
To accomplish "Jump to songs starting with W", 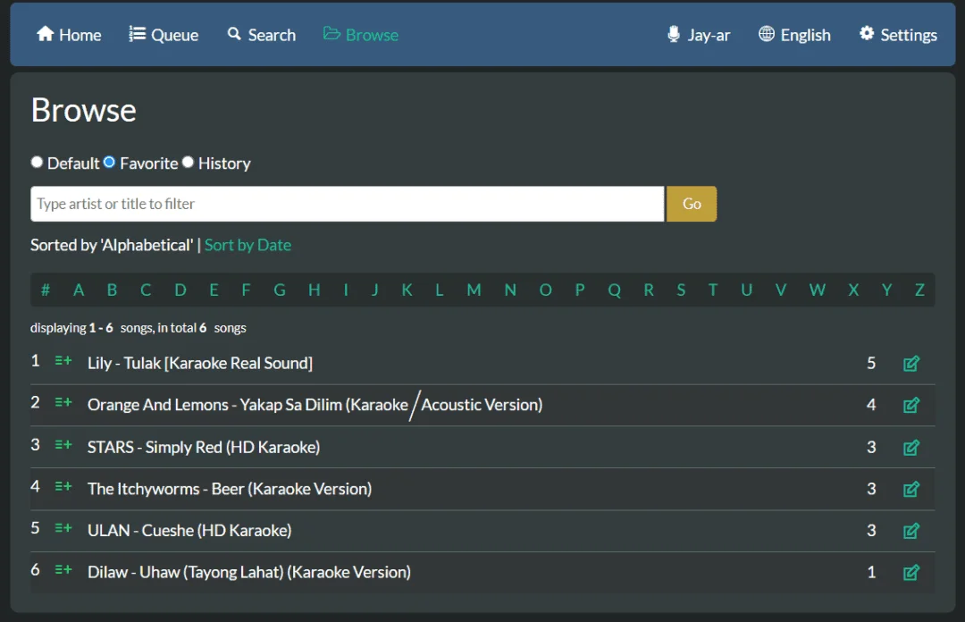I will (x=818, y=290).
